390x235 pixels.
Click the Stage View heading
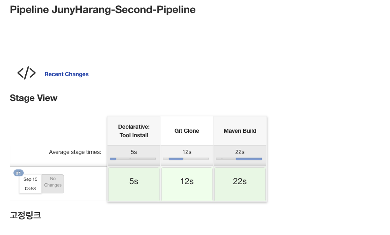coord(33,98)
